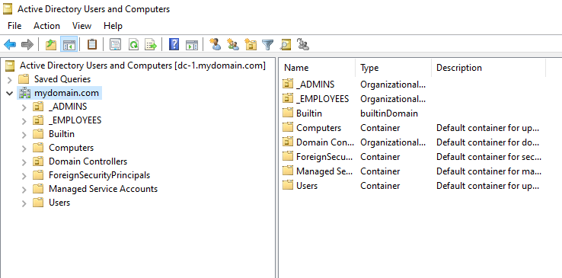Select Managed Service Accounts in tree
The width and height of the screenshot is (562, 278).
pyautogui.click(x=104, y=189)
